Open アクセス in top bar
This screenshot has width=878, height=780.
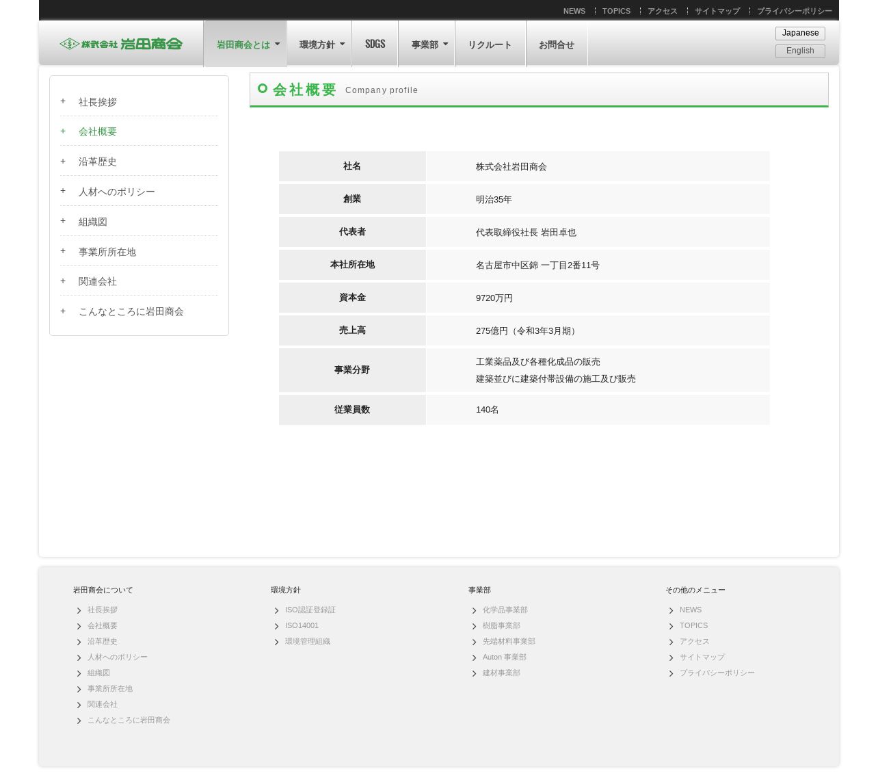pyautogui.click(x=663, y=11)
